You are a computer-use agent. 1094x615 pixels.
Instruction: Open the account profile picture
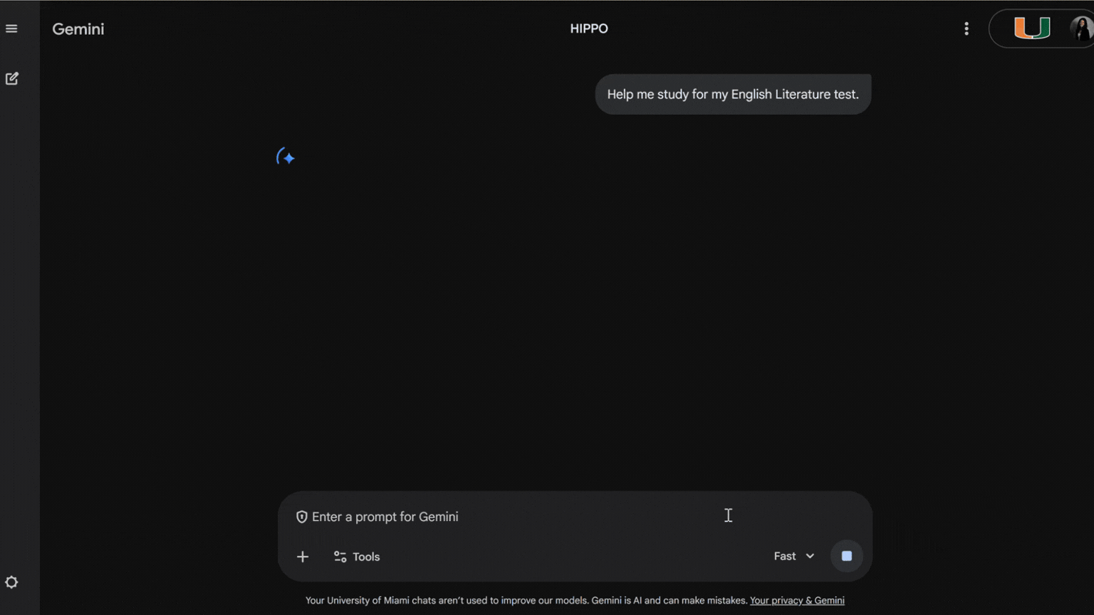click(x=1081, y=28)
